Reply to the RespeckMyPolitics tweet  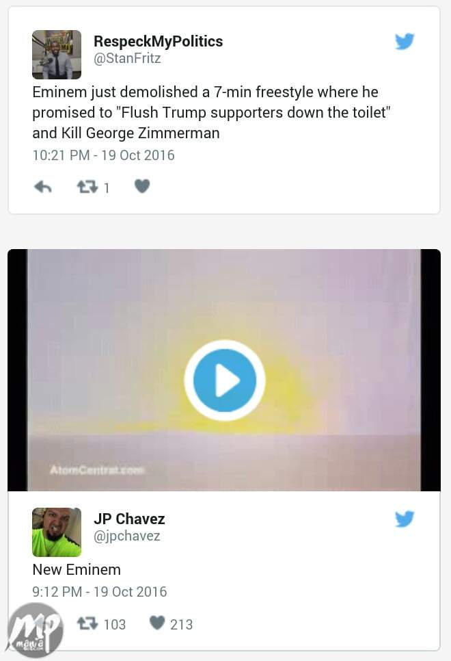click(x=42, y=187)
